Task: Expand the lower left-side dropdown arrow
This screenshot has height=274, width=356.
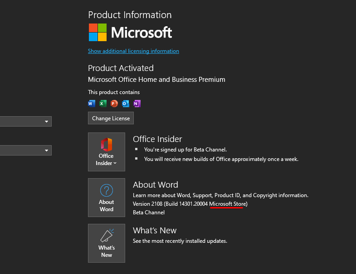Action: [x=46, y=151]
